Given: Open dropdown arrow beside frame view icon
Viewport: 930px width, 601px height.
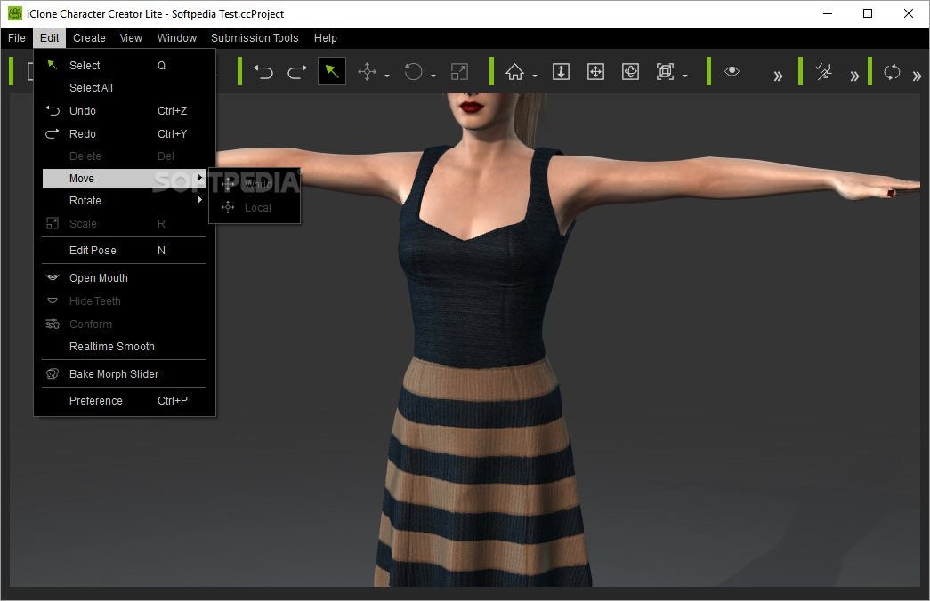Looking at the screenshot, I should pyautogui.click(x=685, y=76).
